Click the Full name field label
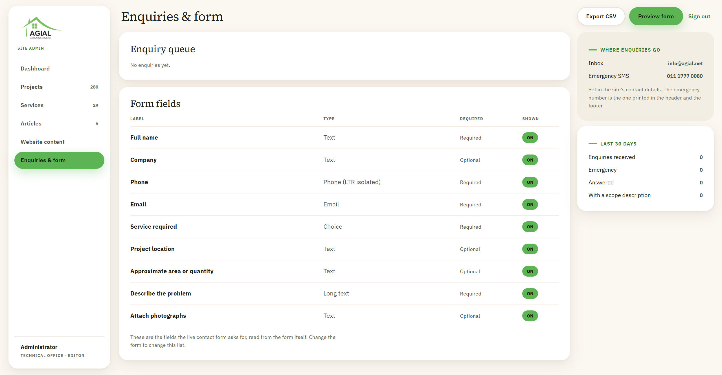The height and width of the screenshot is (375, 722). (144, 138)
